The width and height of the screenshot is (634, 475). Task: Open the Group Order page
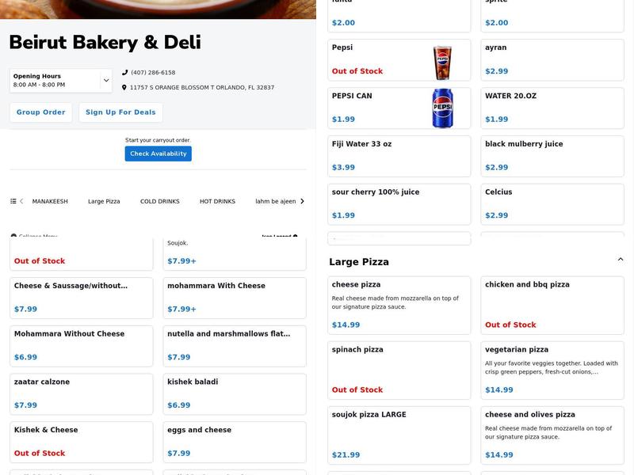[x=40, y=112]
